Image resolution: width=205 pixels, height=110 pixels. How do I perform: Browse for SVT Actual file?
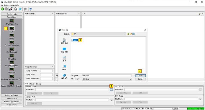tap(200, 90)
